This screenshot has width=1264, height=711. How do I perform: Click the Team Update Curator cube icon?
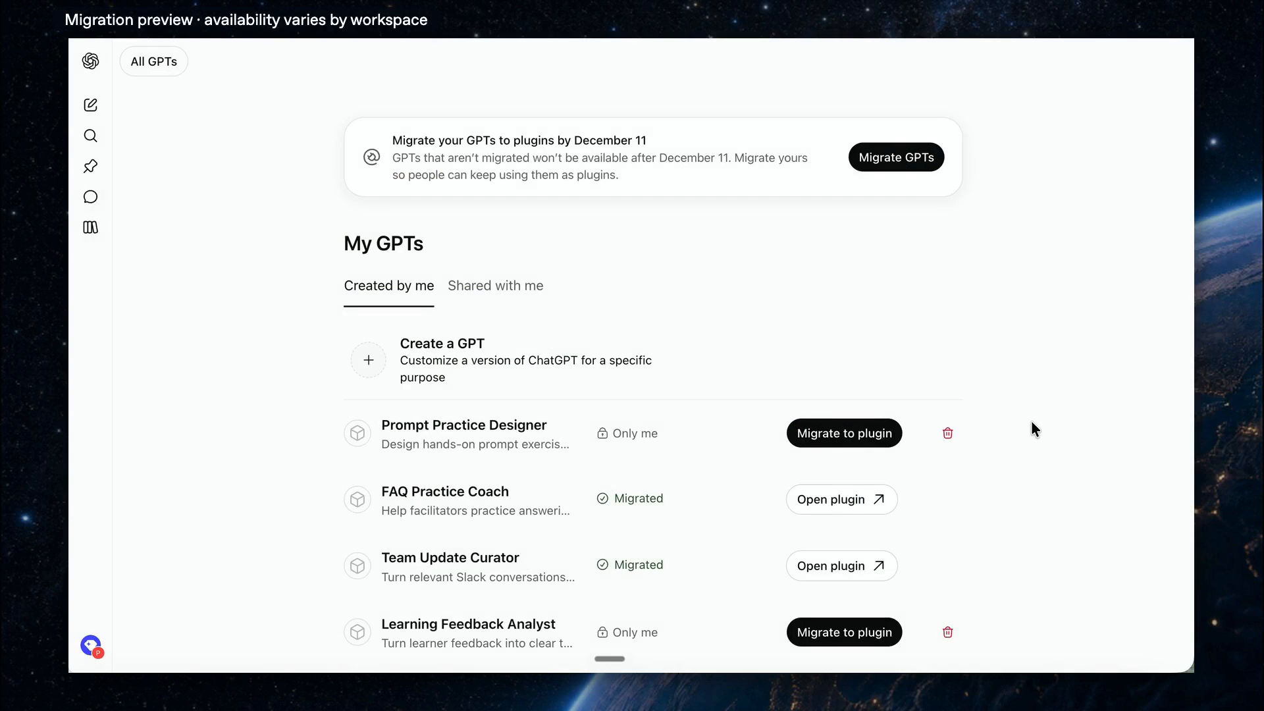point(357,566)
